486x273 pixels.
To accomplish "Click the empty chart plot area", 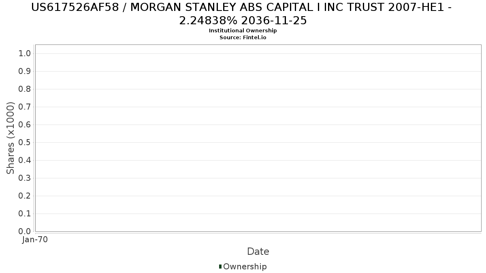I will 258,138.
